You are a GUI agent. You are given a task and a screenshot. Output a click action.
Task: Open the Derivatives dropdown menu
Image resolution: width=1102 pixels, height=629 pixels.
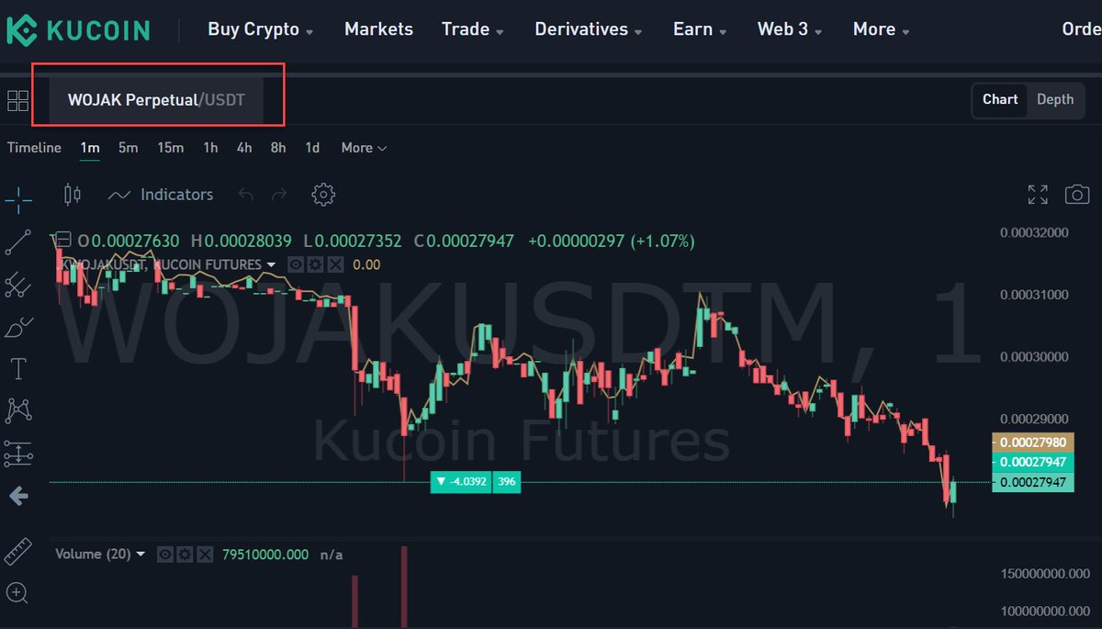click(x=590, y=29)
